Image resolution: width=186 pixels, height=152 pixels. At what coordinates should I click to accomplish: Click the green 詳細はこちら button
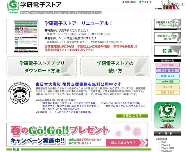[x=132, y=116]
